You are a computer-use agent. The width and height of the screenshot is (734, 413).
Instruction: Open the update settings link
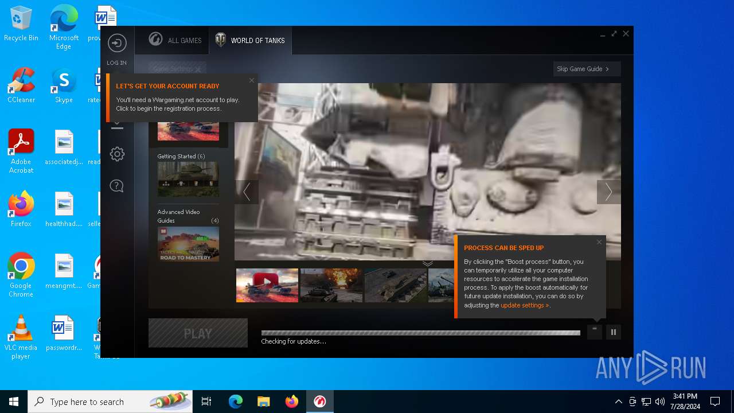click(x=525, y=305)
